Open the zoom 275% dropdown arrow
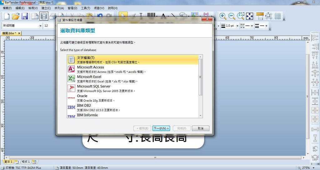Viewport: 320px width, 170px height. pos(314,168)
